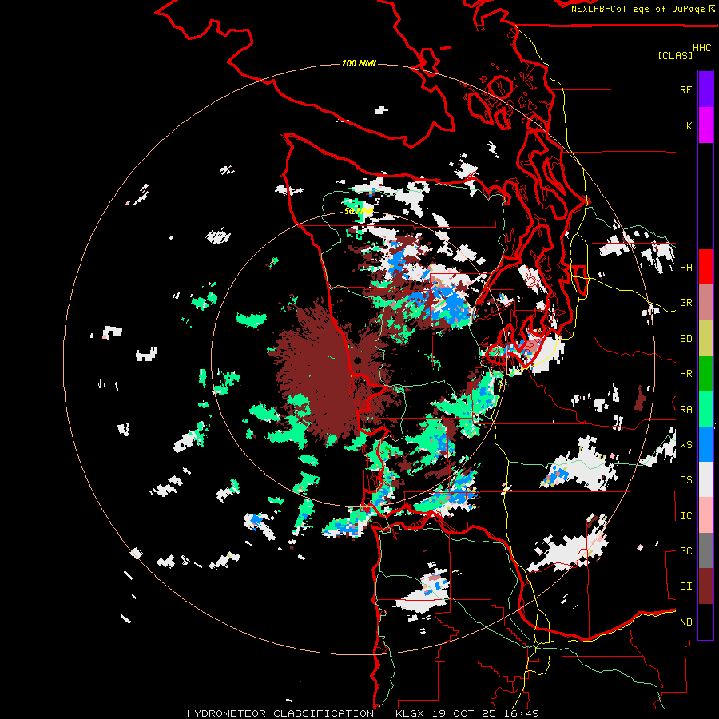Click the BI brown legend swatch
The height and width of the screenshot is (719, 719).
(x=705, y=586)
